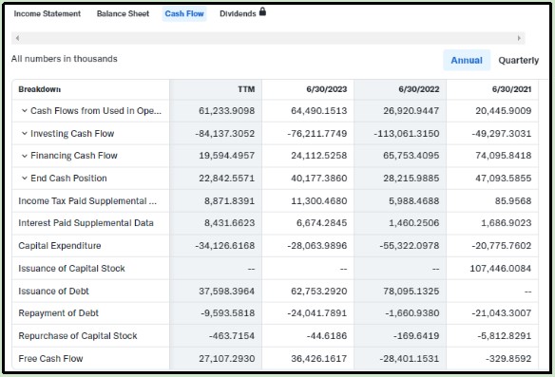Click value -5,812.8291
Viewport: 555px width, 377px height.
(505, 335)
